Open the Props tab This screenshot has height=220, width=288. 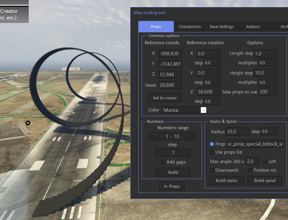click(156, 26)
